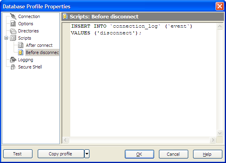226x163 pixels.
Task: Select the Secure SHell lock icon
Action: coord(13,67)
